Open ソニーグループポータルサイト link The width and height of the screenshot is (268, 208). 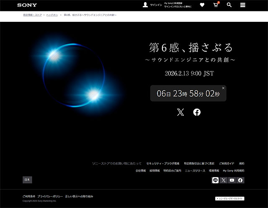pos(230,198)
